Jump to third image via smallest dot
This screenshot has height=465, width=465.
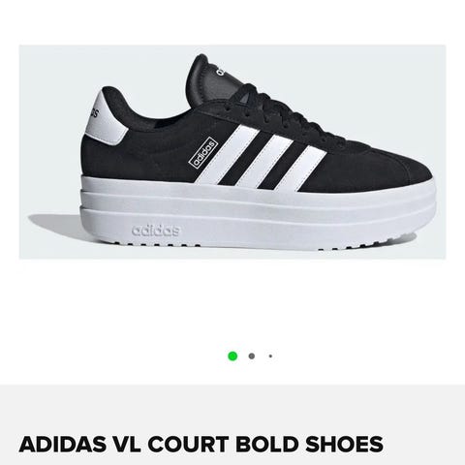(x=270, y=356)
